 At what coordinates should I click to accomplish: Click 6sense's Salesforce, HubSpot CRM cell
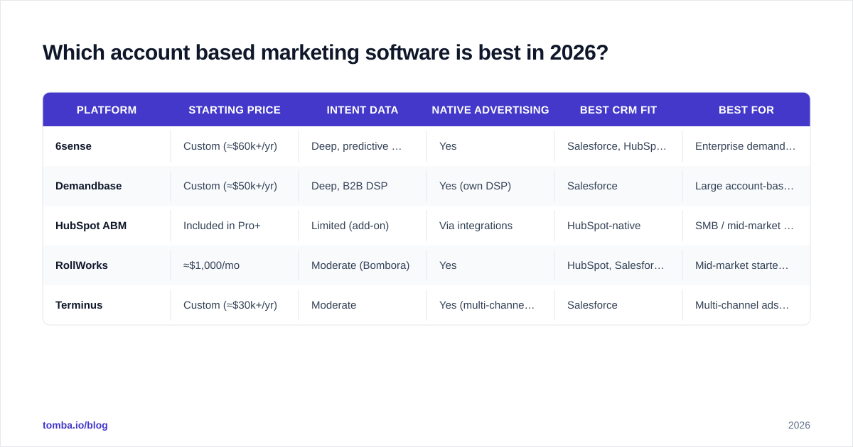[618, 146]
